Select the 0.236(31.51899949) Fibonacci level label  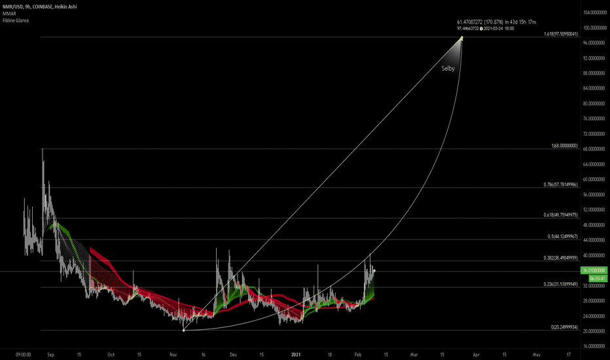tap(561, 284)
